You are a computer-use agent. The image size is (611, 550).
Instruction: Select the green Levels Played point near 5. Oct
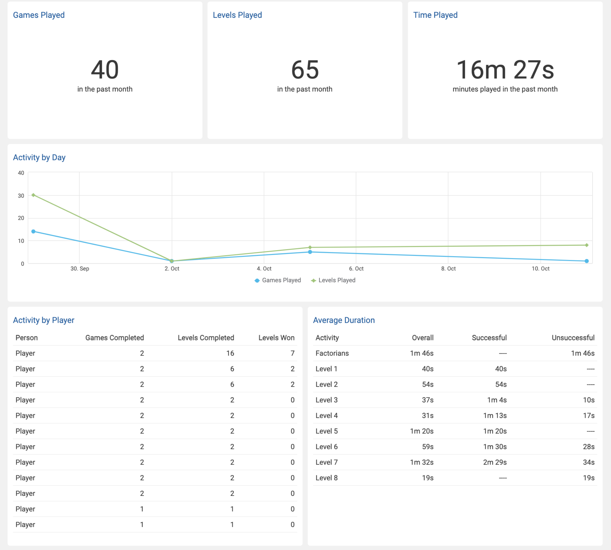[310, 247]
